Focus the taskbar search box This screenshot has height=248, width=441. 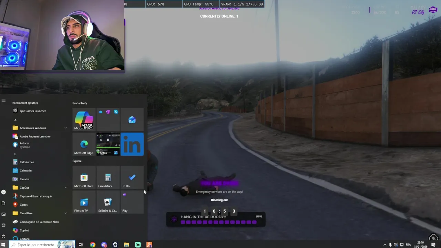click(42, 245)
